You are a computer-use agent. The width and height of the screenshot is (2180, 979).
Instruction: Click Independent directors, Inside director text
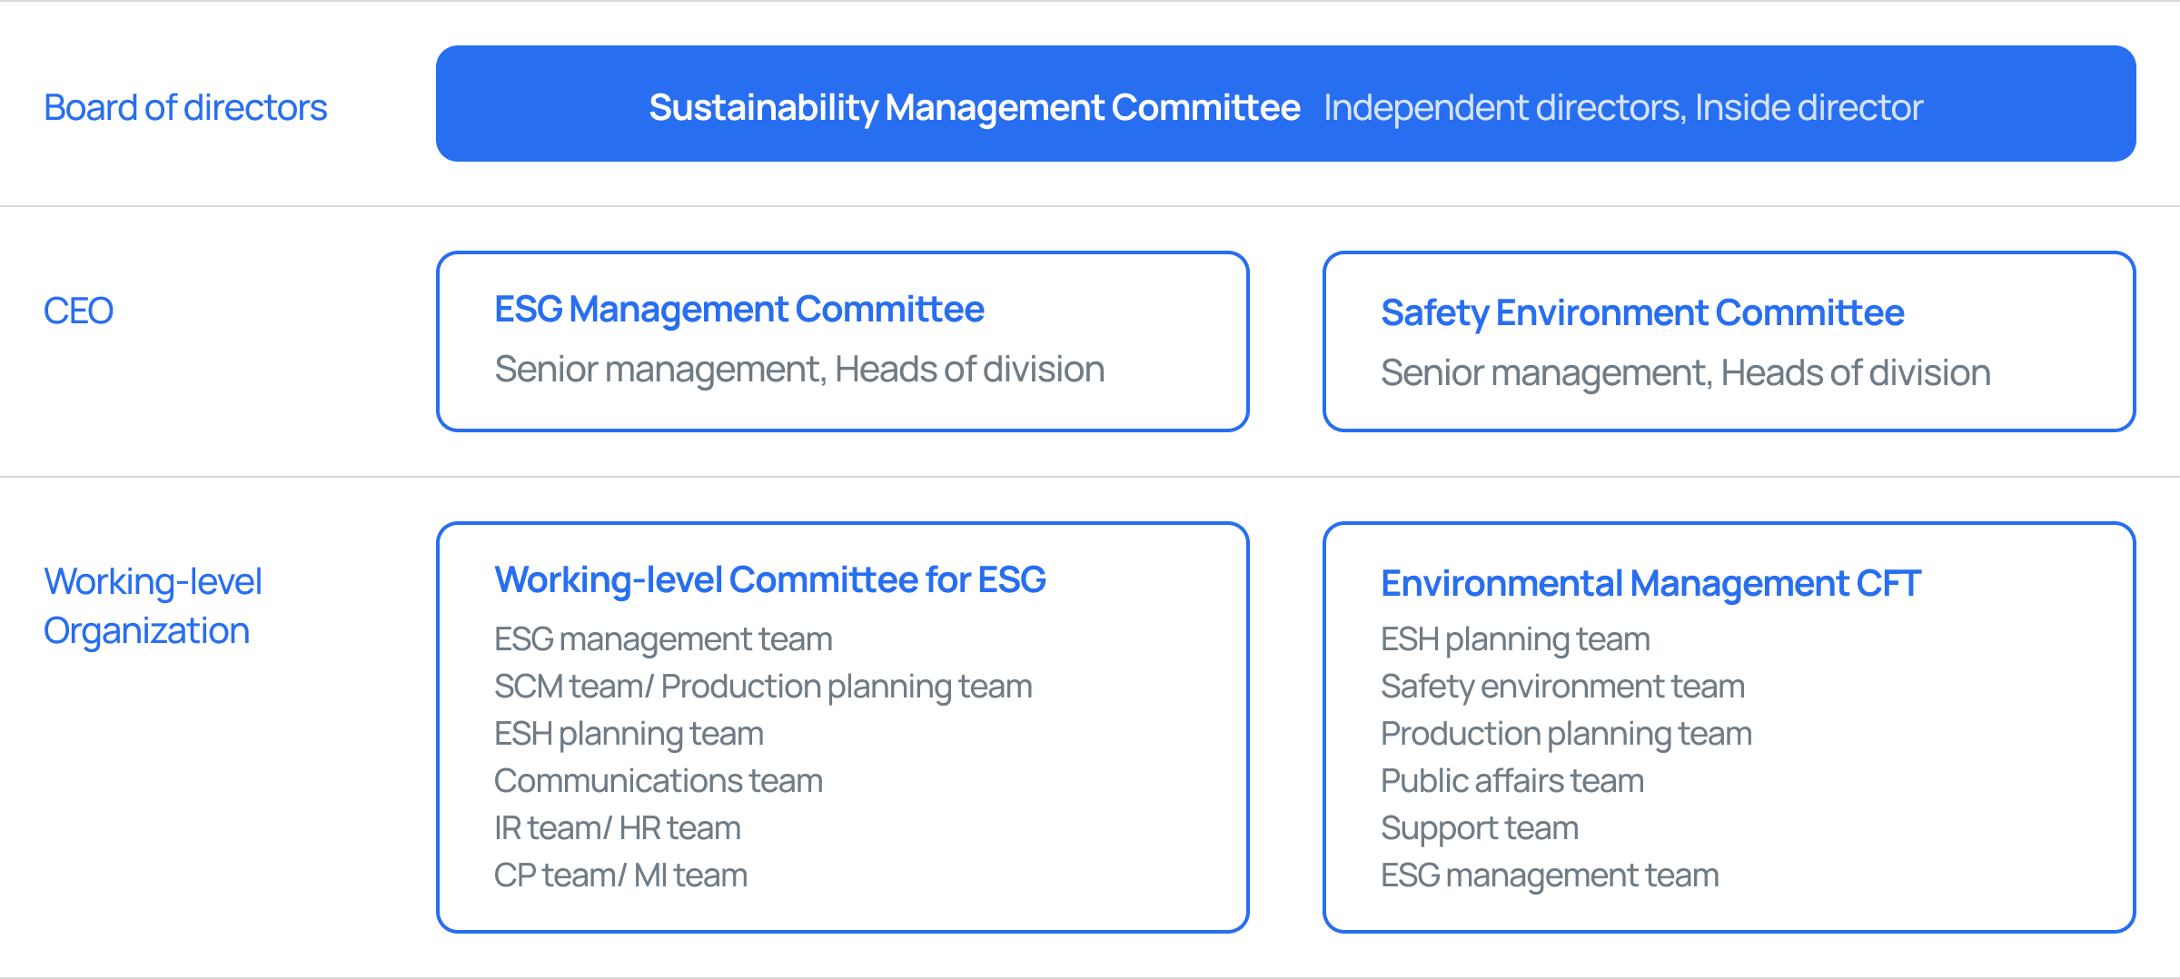point(1622,107)
